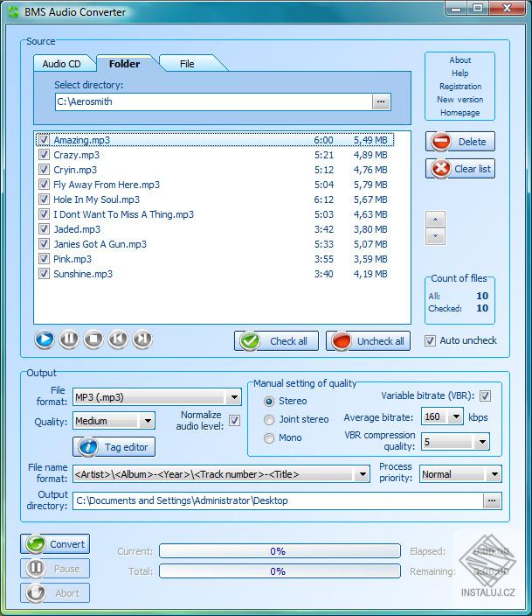Click the Uncheck all button
This screenshot has height=616, width=532.
[x=368, y=341]
